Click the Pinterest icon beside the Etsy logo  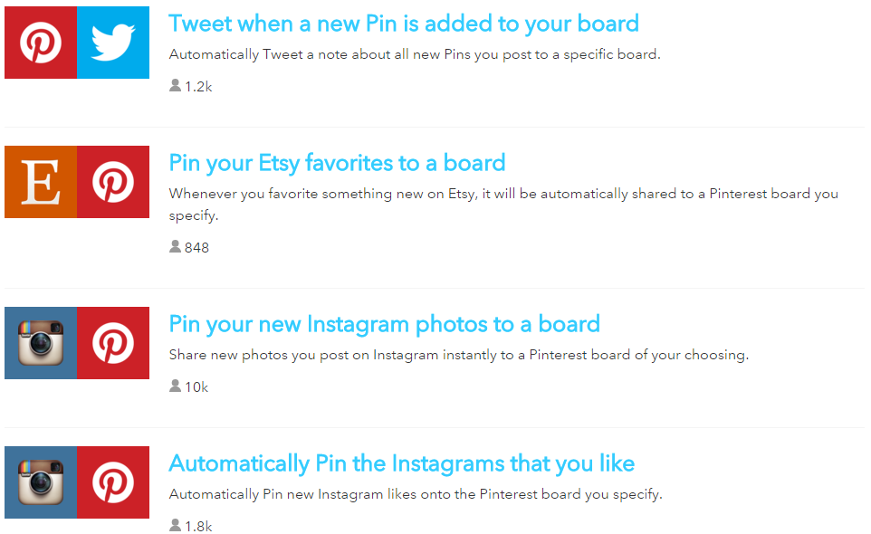[x=113, y=182]
